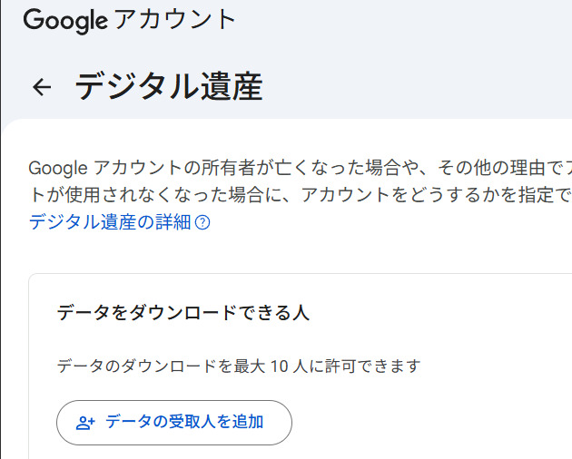Image resolution: width=572 pixels, height=459 pixels.
Task: Click the Google logo in the header
Action: [64, 20]
